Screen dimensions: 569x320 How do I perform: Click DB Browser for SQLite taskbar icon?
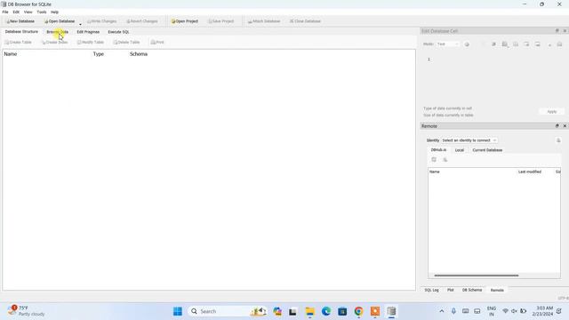point(391,311)
